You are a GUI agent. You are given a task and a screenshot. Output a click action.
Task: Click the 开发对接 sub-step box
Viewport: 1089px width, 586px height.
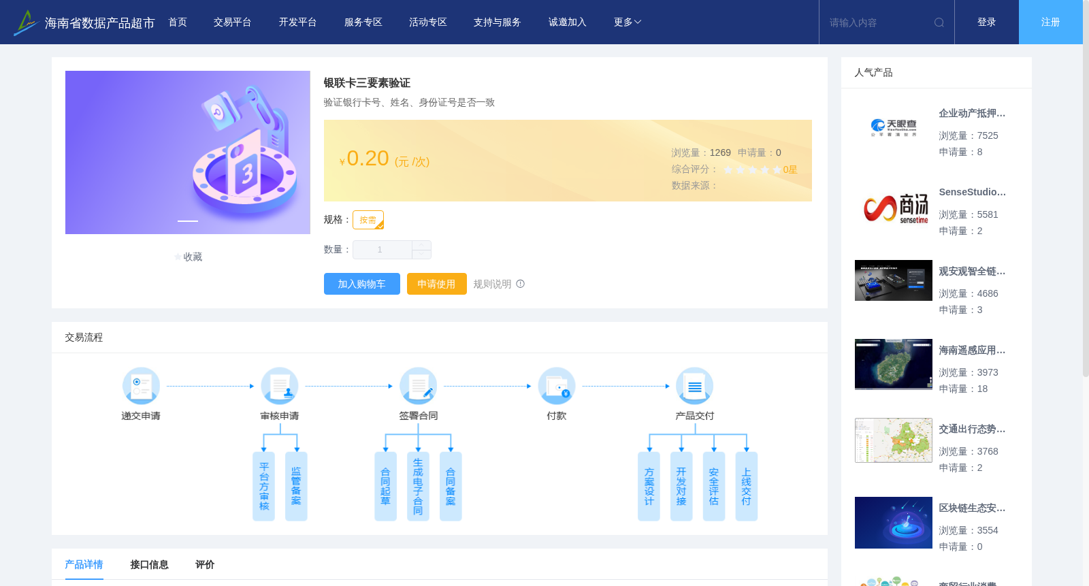(681, 487)
